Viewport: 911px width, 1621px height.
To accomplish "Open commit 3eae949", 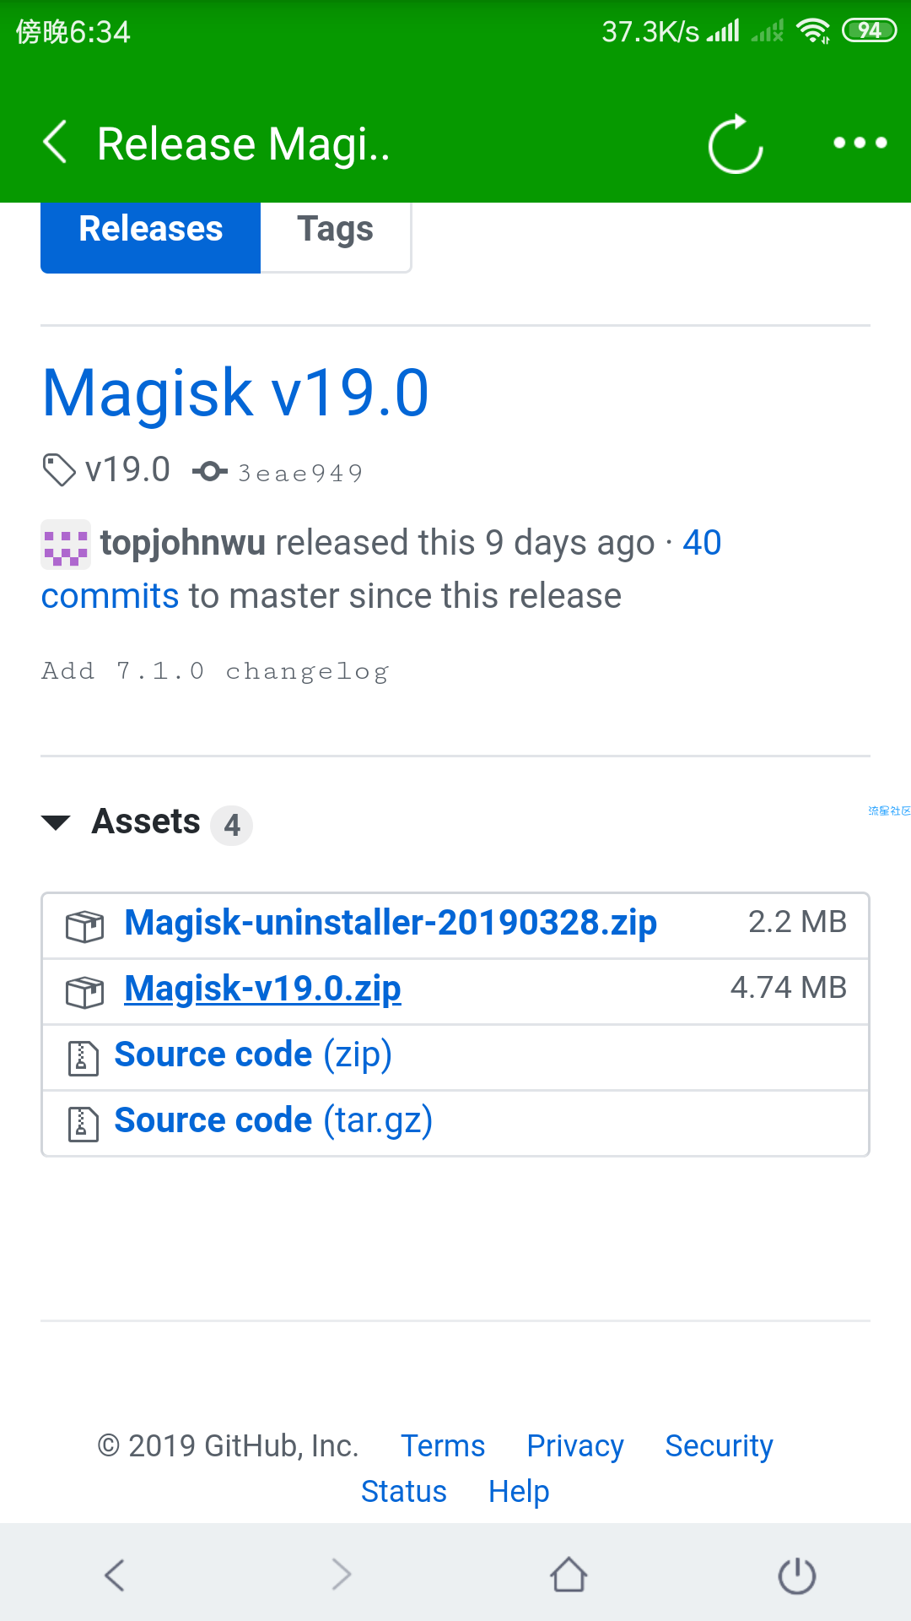I will pyautogui.click(x=299, y=473).
